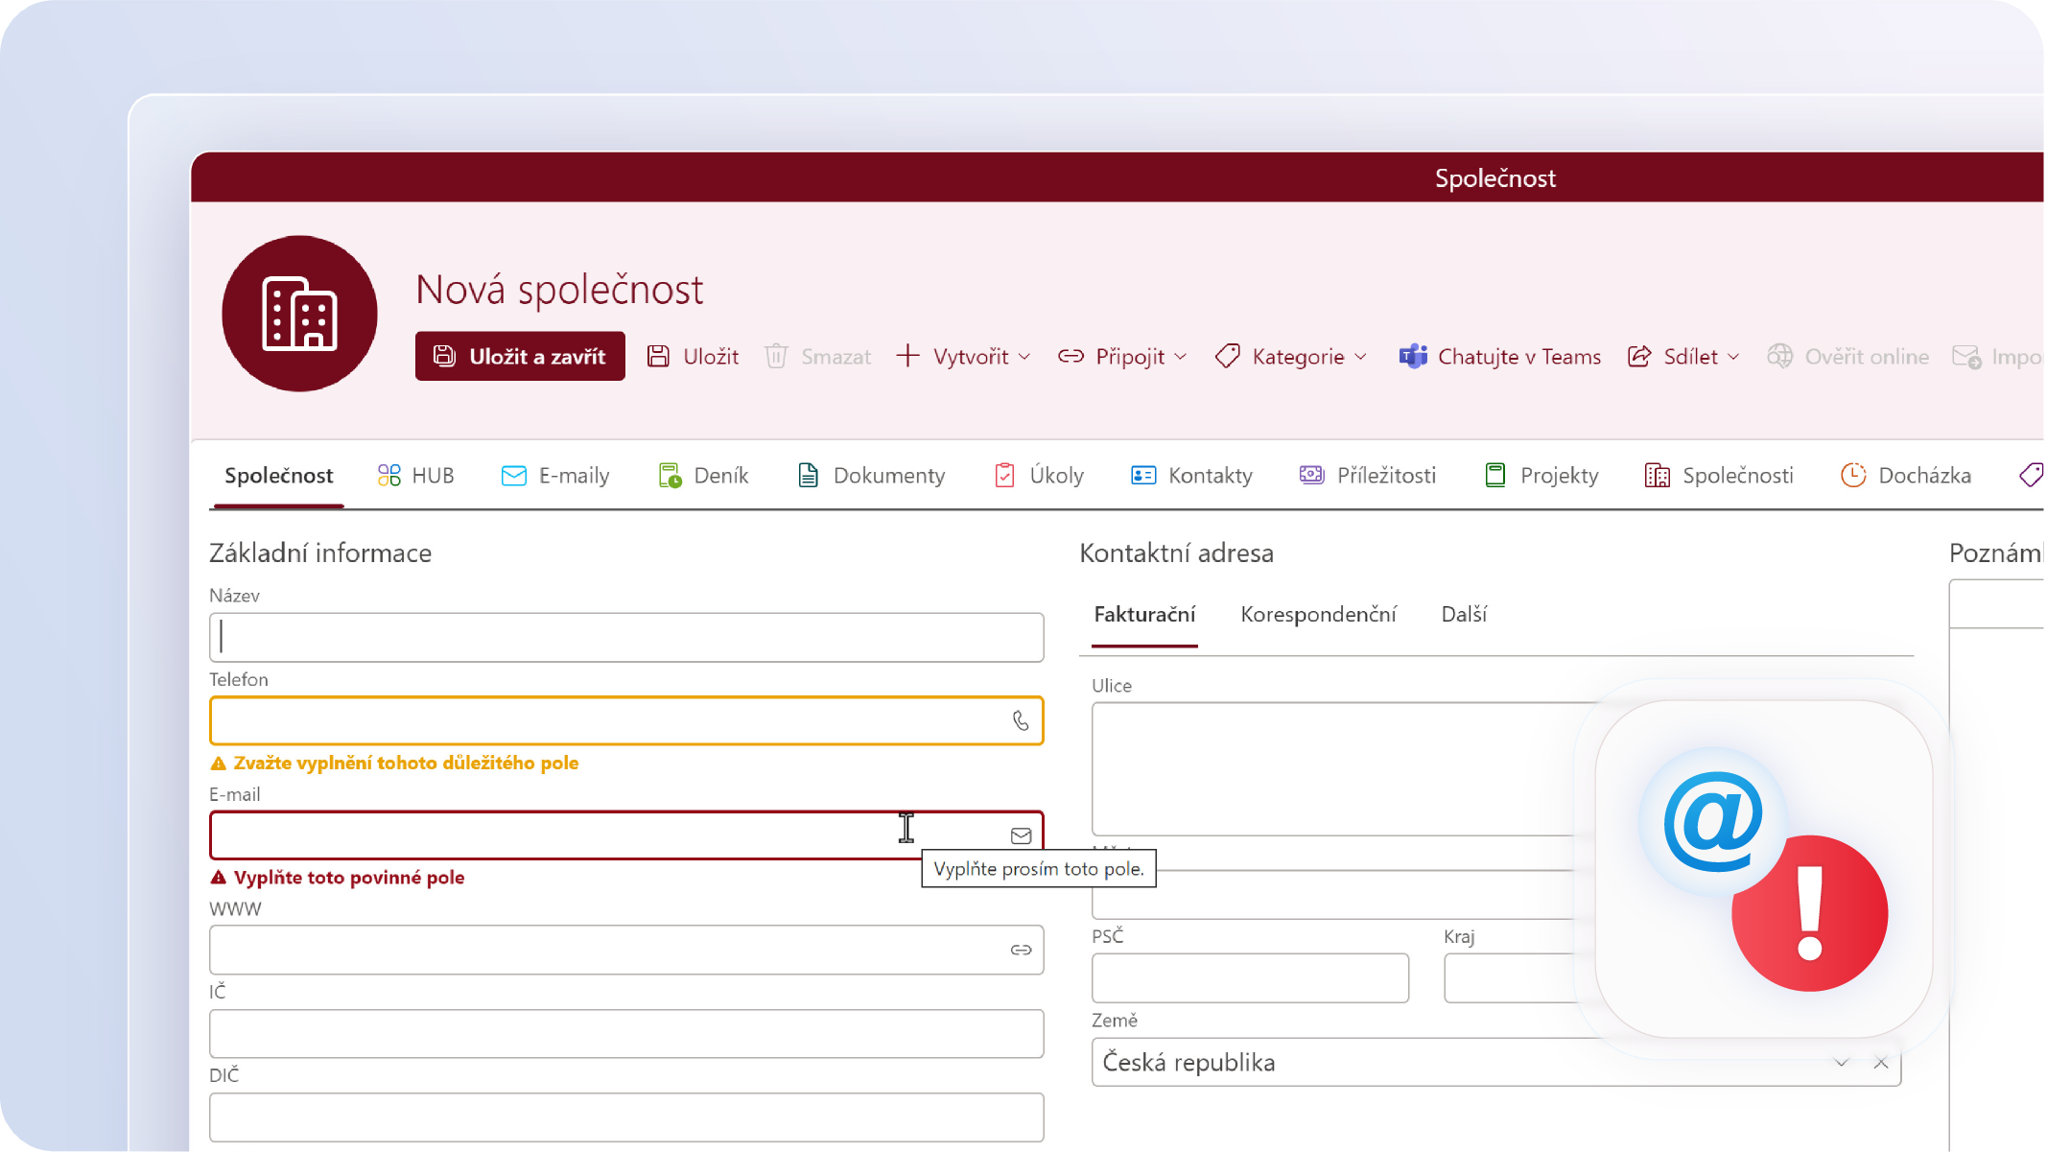Open the E-maily tab
Image resolution: width=2047 pixels, height=1152 pixels.
pyautogui.click(x=555, y=475)
